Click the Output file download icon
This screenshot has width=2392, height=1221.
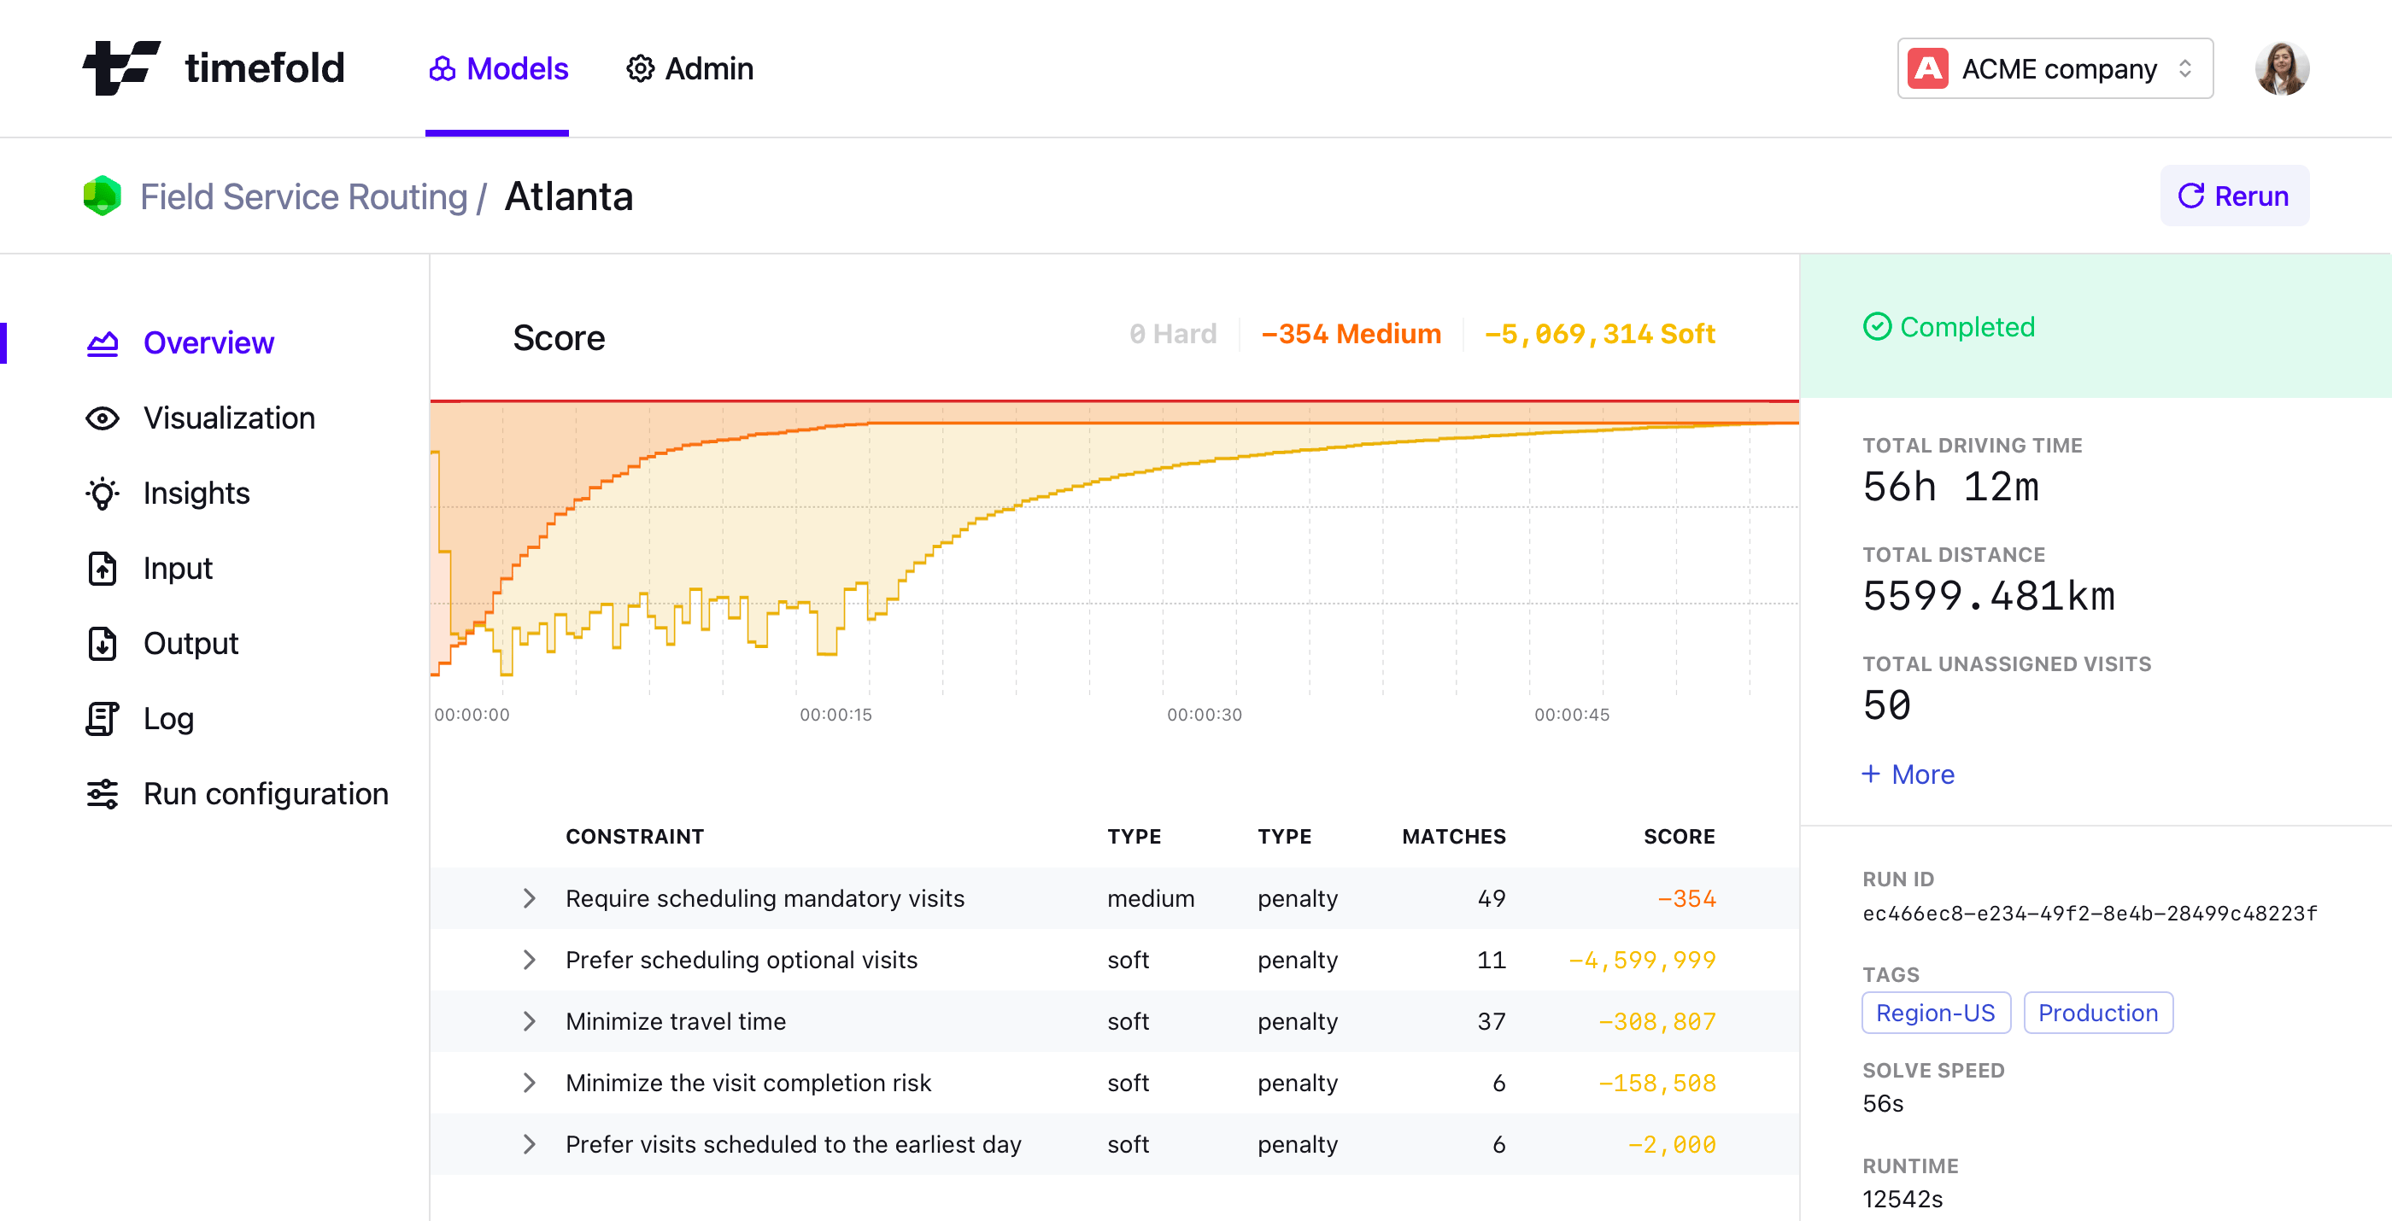coord(103,644)
